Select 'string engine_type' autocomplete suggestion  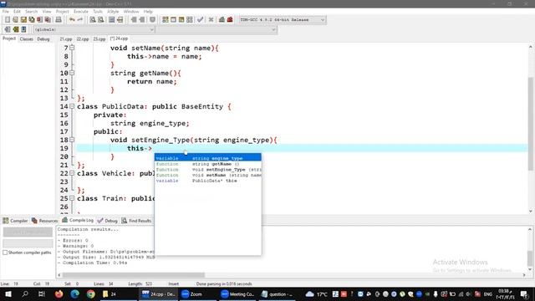coord(208,158)
